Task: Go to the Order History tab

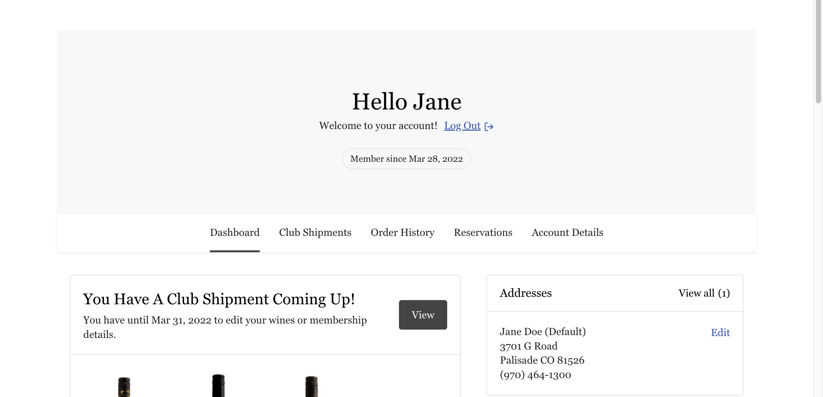Action: point(402,232)
